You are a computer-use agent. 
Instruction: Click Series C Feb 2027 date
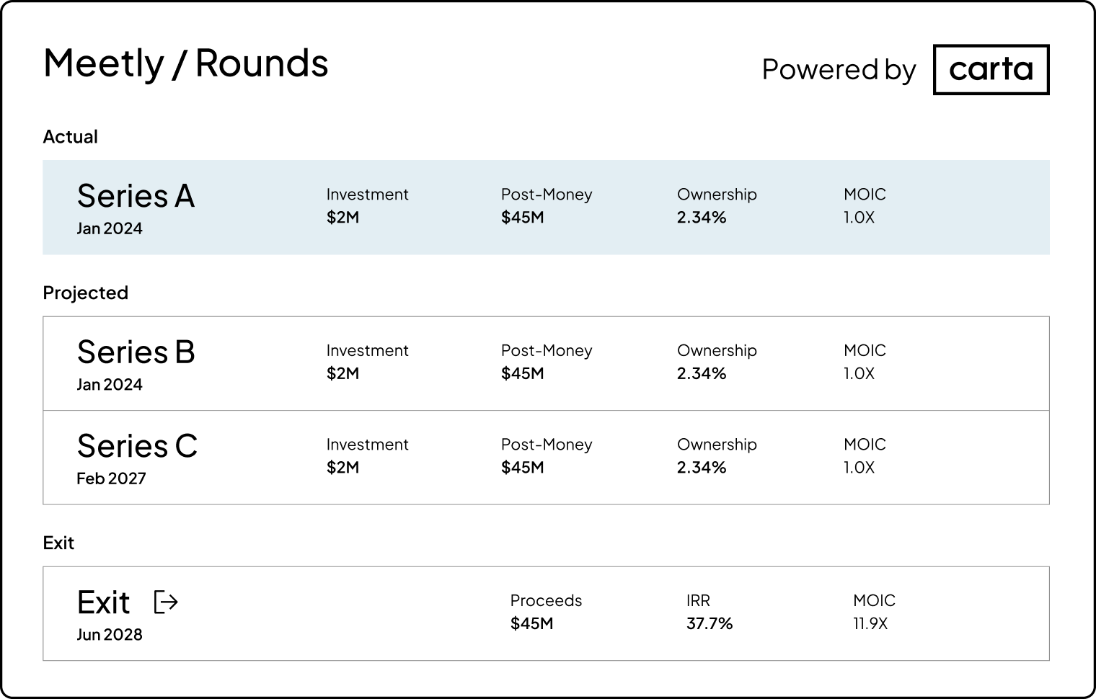tap(111, 478)
